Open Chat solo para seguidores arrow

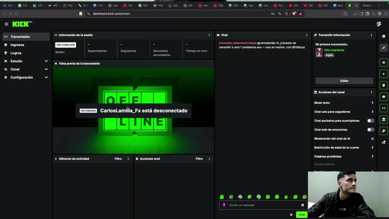[372, 112]
